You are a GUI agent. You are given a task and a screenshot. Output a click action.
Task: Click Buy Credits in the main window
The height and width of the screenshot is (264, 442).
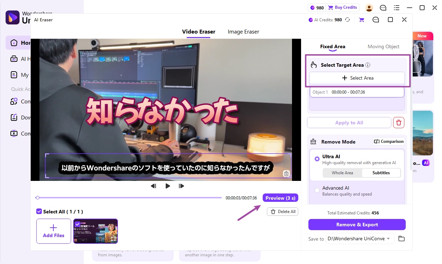pyautogui.click(x=343, y=8)
